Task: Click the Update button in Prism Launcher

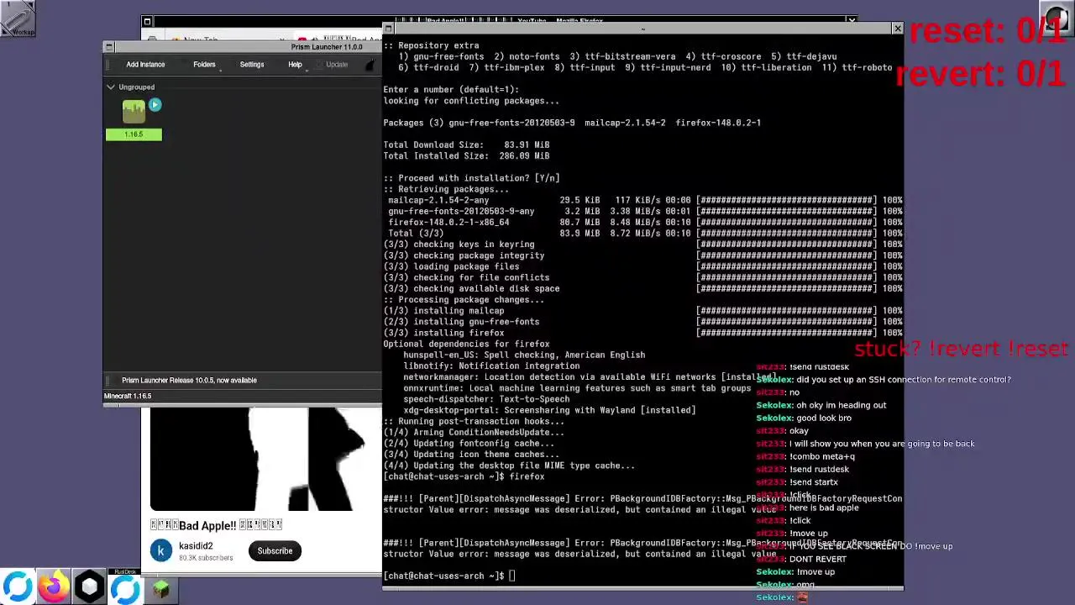Action: click(x=337, y=65)
